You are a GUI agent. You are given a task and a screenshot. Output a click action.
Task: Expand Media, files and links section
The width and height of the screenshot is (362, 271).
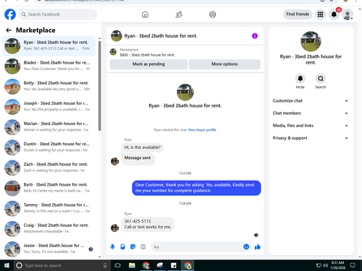pyautogui.click(x=311, y=126)
